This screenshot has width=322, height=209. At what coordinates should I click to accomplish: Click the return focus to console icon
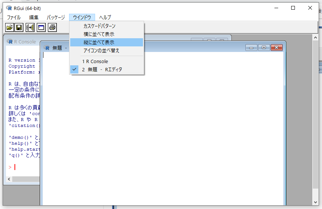(41, 27)
